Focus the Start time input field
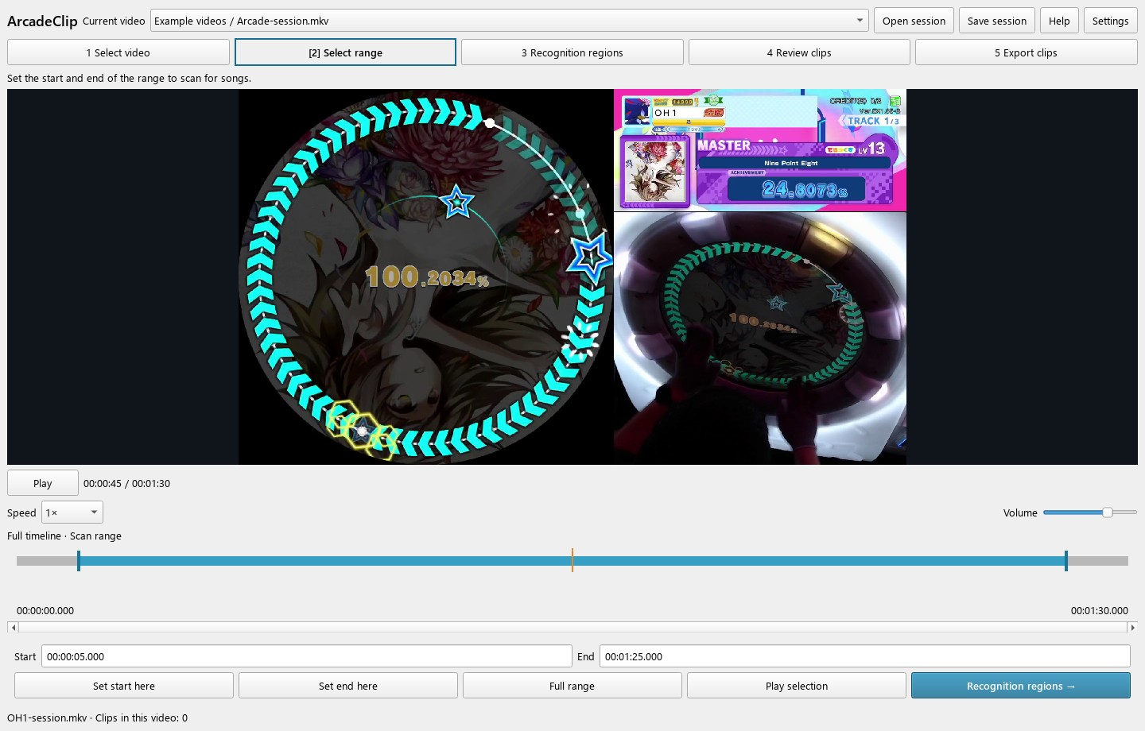 (307, 656)
